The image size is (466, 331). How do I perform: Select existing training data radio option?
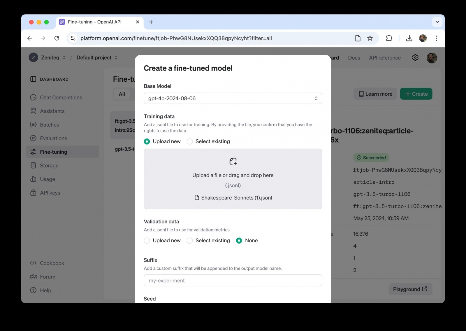point(190,141)
